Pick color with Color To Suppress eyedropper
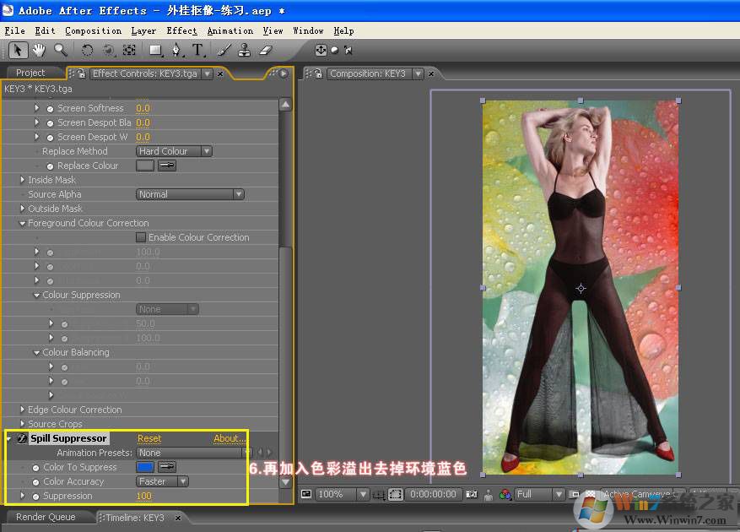This screenshot has height=532, width=740. click(167, 467)
